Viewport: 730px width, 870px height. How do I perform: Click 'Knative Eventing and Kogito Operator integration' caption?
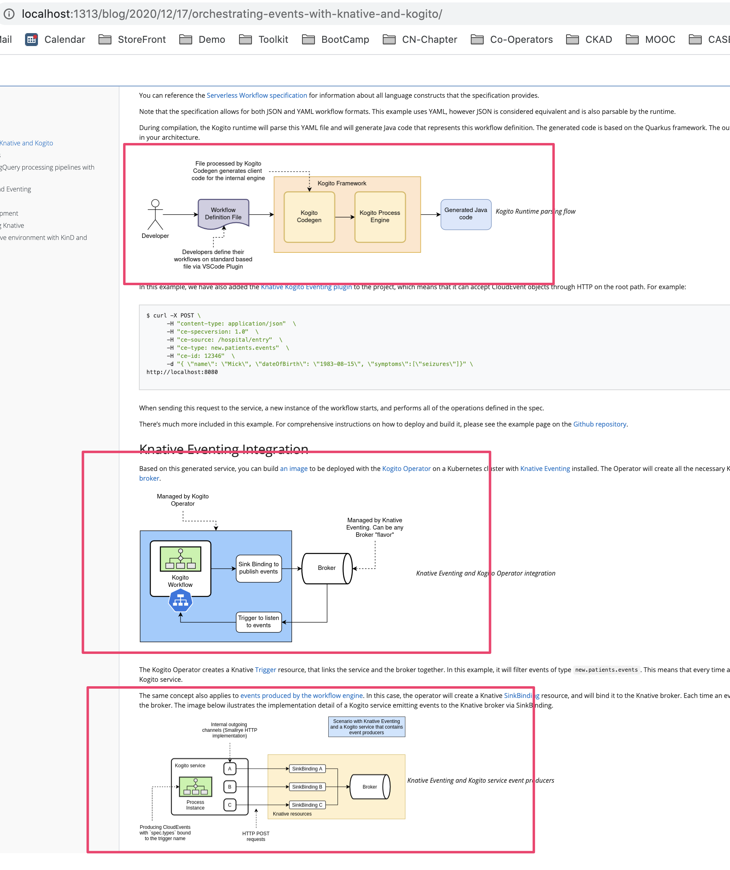point(486,574)
